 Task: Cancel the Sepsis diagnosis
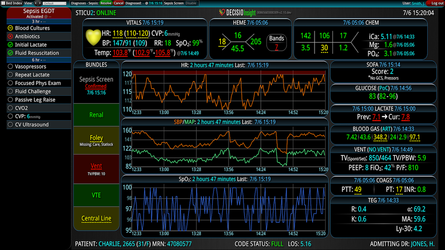118,3
